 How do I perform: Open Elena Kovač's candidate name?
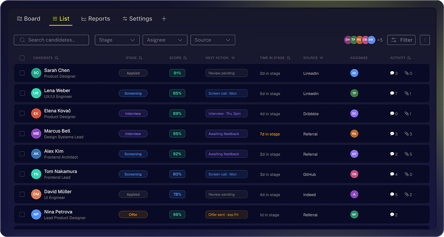[58, 111]
